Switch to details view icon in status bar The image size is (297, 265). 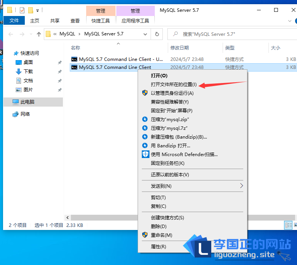[x=288, y=225]
